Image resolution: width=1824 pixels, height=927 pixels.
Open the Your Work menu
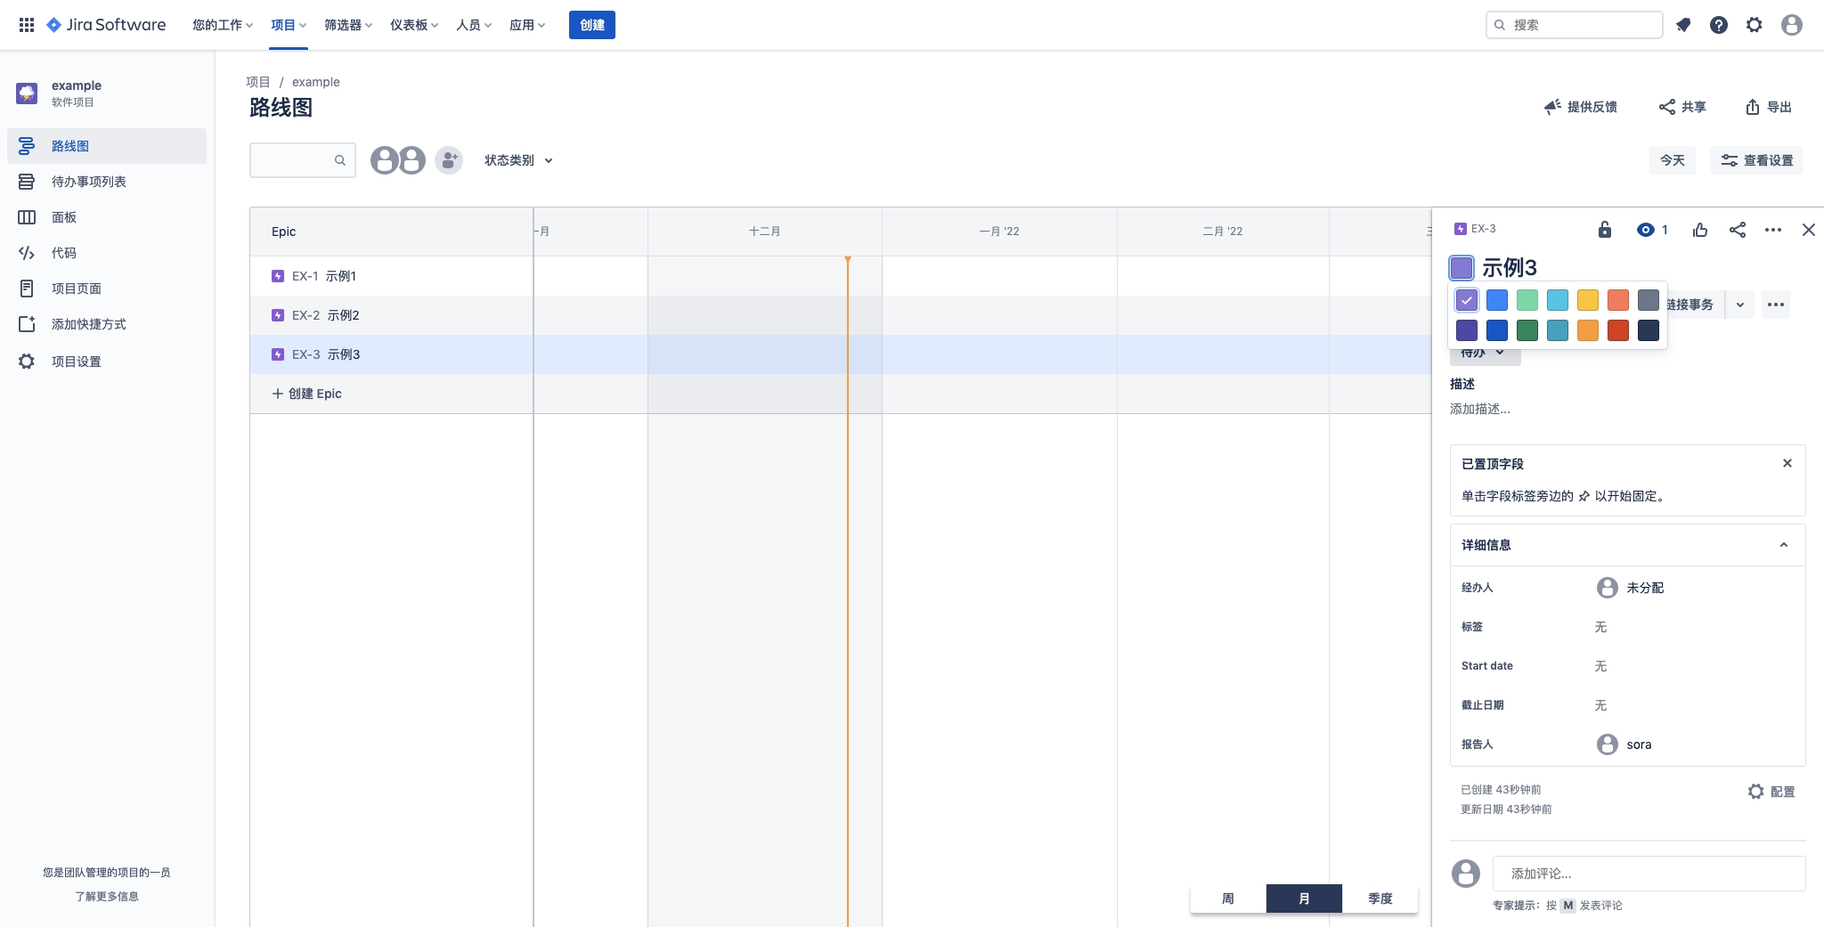point(223,25)
